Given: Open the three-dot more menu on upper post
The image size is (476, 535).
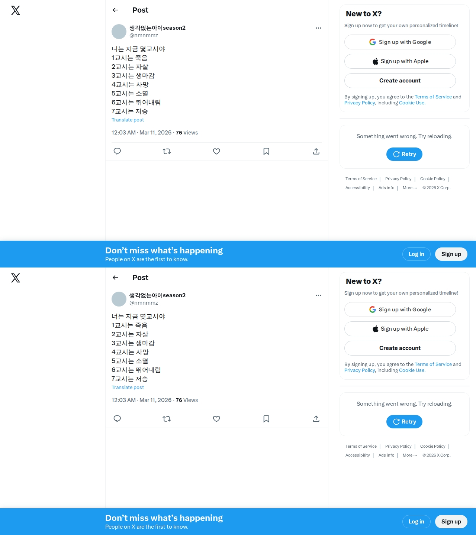Looking at the screenshot, I should tap(318, 28).
